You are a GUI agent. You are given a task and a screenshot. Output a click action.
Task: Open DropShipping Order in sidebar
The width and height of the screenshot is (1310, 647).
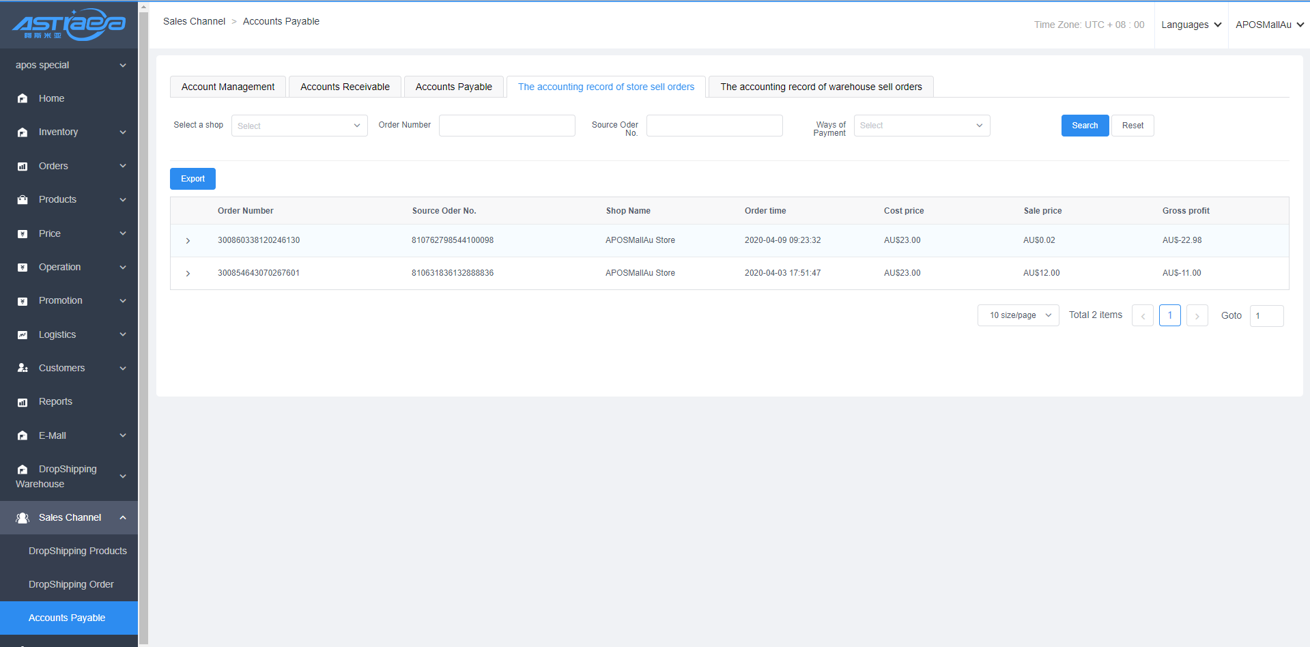point(71,584)
